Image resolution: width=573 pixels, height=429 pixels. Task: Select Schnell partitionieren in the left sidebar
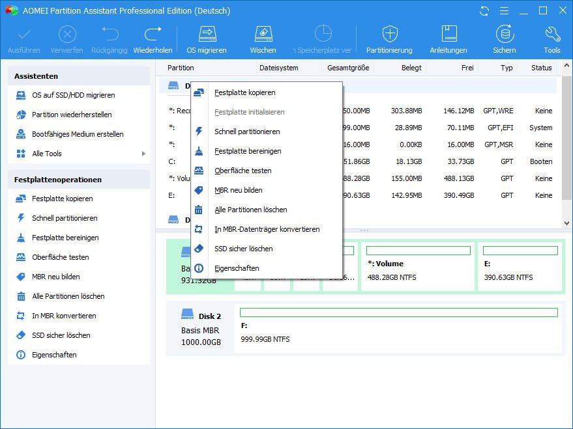tap(65, 218)
